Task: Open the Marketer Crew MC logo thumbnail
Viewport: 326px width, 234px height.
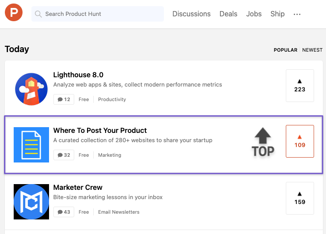Action: (31, 202)
